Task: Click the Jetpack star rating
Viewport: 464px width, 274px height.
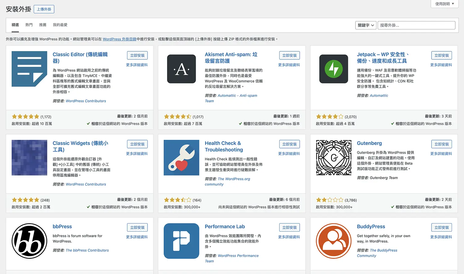Action: click(x=330, y=117)
